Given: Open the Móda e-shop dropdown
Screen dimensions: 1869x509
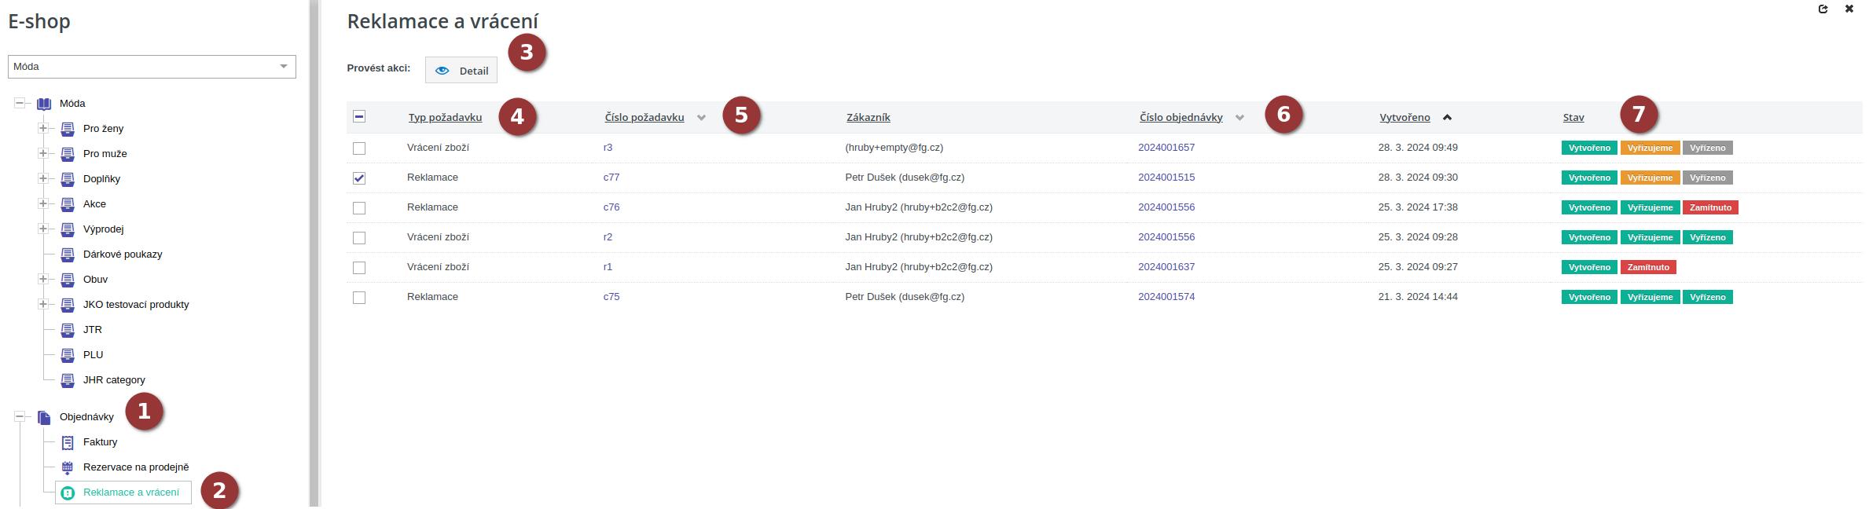Looking at the screenshot, I should click(152, 67).
